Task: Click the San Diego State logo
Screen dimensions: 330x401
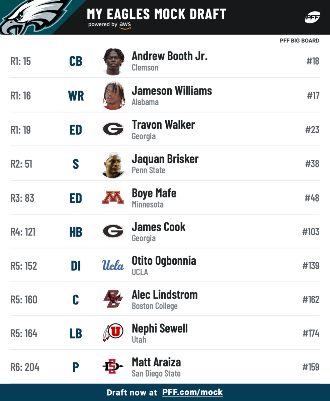Action: tap(113, 367)
